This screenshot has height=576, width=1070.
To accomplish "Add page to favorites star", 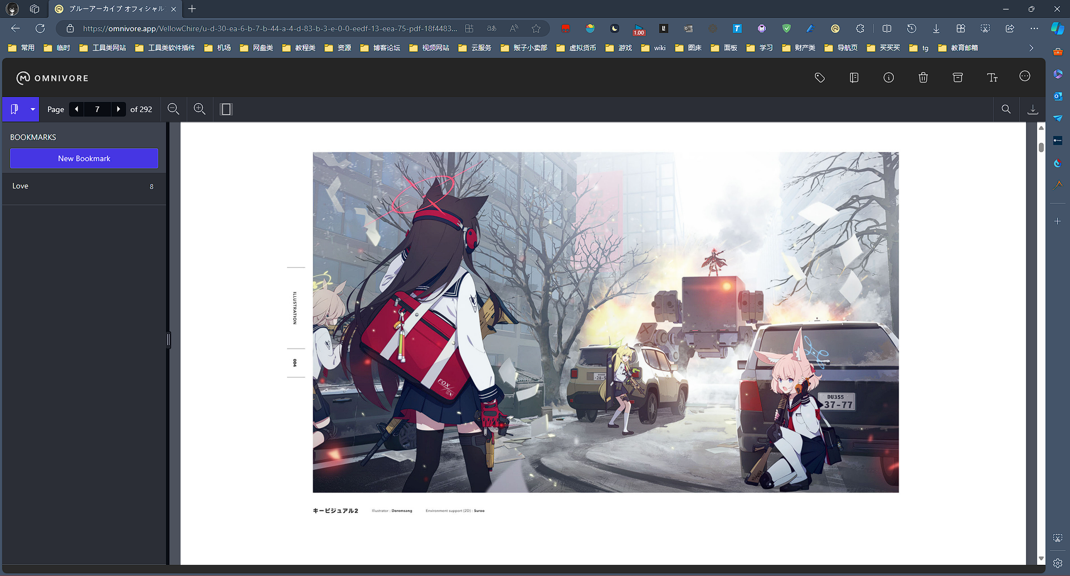I will click(536, 28).
